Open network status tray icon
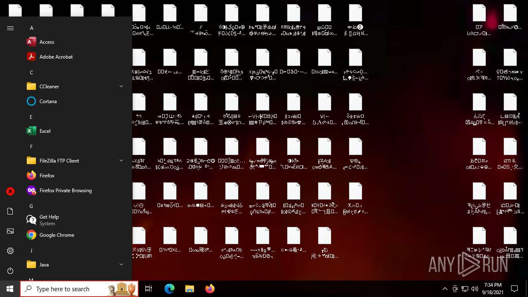The height and width of the screenshot is (297, 528). tap(465, 289)
